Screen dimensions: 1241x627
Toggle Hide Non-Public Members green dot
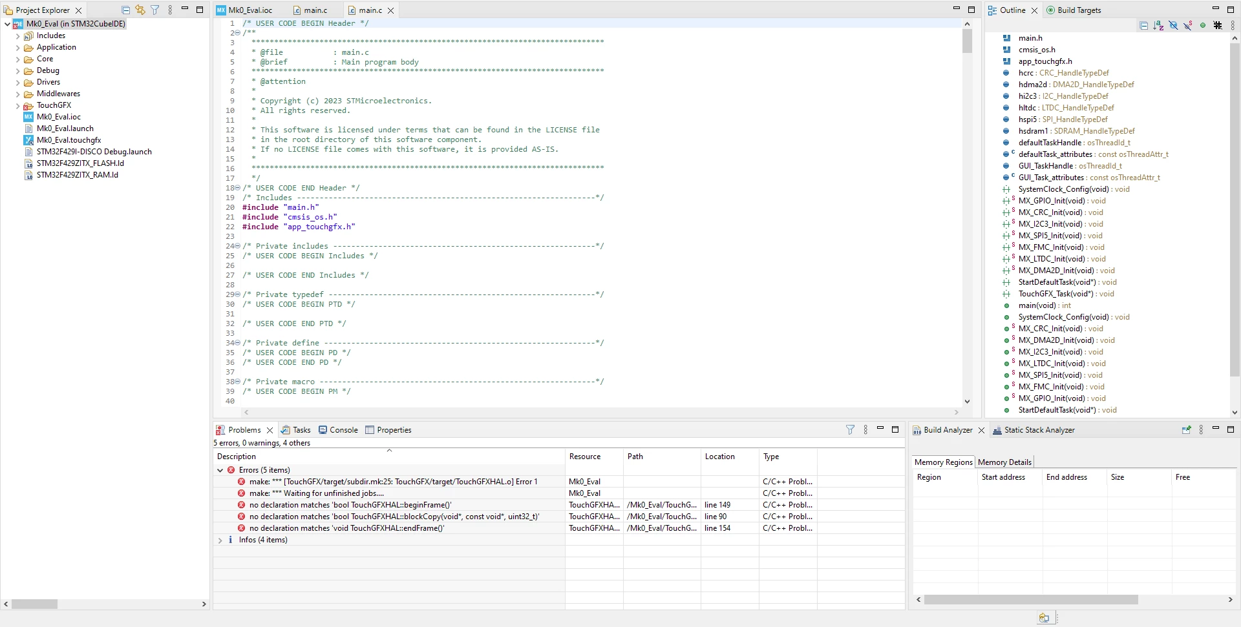pyautogui.click(x=1203, y=25)
